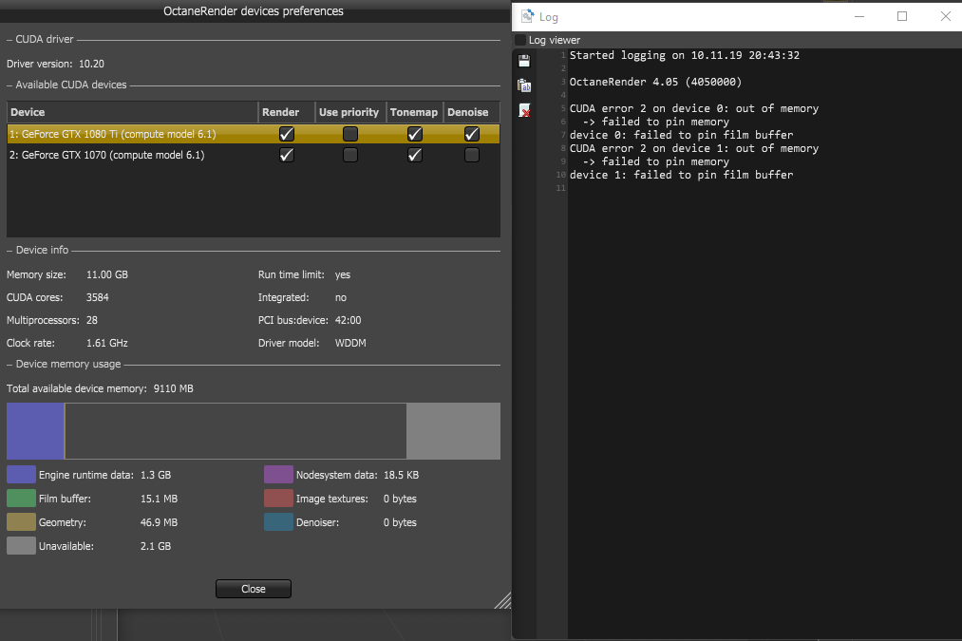Click the Driver model value WDDM
This screenshot has height=641, width=962.
[x=350, y=343]
